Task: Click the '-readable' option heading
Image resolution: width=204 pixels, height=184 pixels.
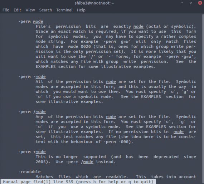Action: click(x=29, y=172)
